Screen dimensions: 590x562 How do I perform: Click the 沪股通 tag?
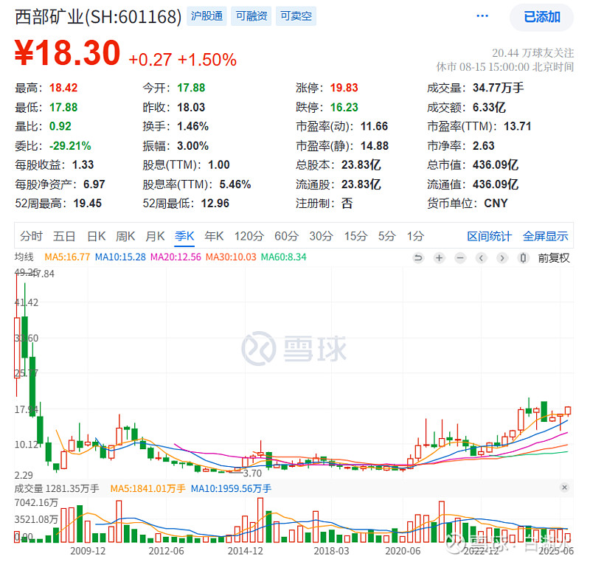coord(206,16)
